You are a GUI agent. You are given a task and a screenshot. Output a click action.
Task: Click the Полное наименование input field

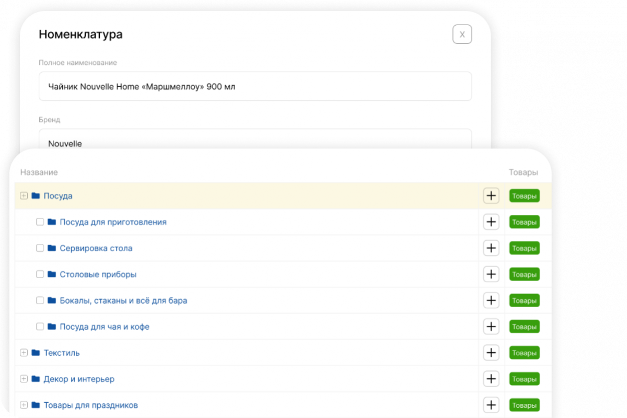tap(255, 86)
